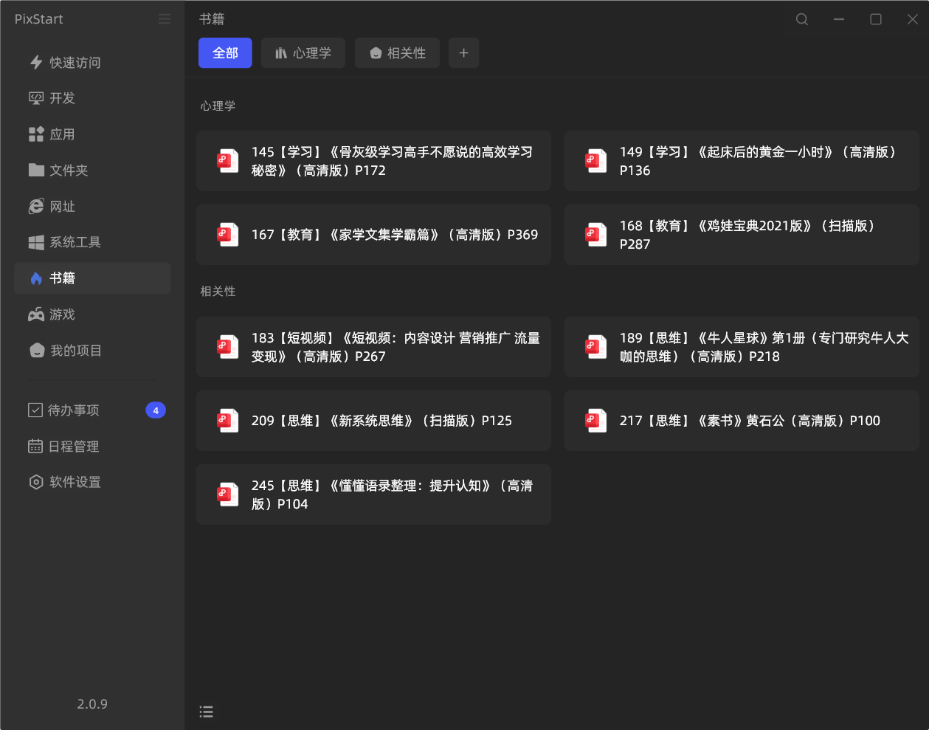Open book 《骨灰级学习高手不愿说的高效学习秘密》
Viewport: 929px width, 730px height.
373,161
